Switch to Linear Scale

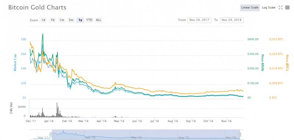click(x=250, y=8)
